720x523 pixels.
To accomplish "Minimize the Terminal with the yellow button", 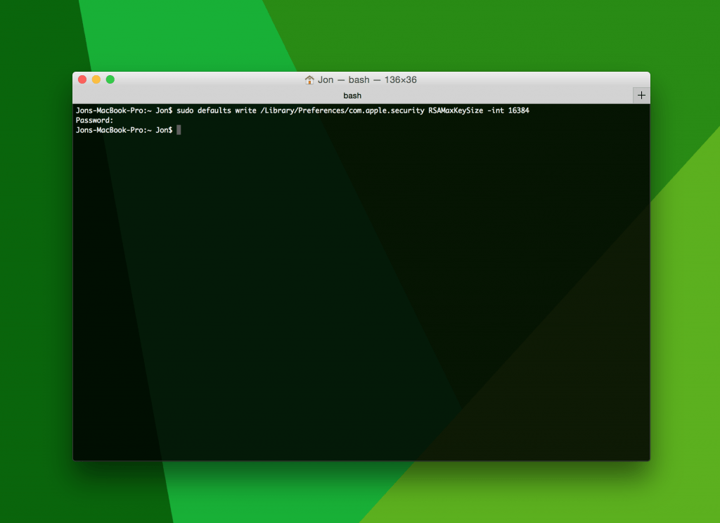I will [x=96, y=79].
